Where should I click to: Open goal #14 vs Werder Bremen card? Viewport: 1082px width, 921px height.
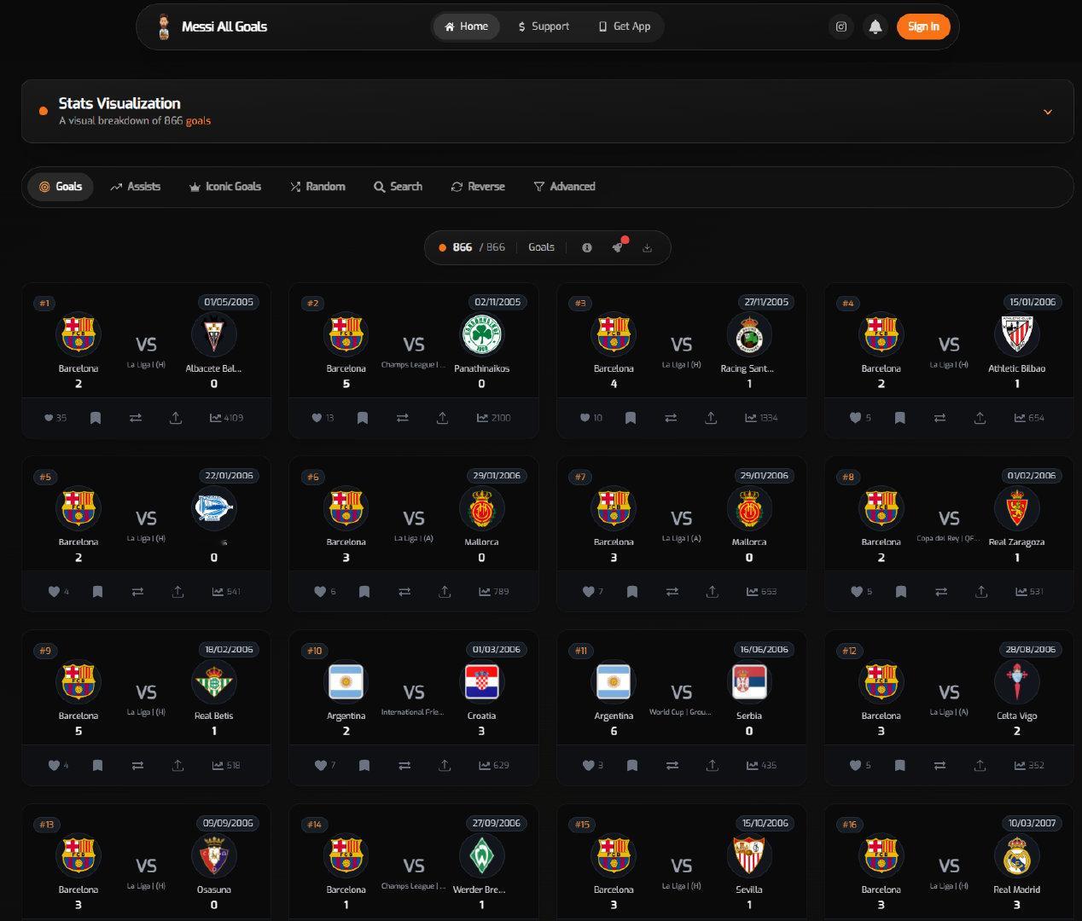[x=414, y=861]
